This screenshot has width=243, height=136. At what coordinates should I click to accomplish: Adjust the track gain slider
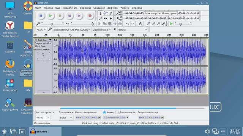[43, 54]
